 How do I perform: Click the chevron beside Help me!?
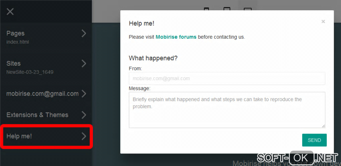(84, 136)
